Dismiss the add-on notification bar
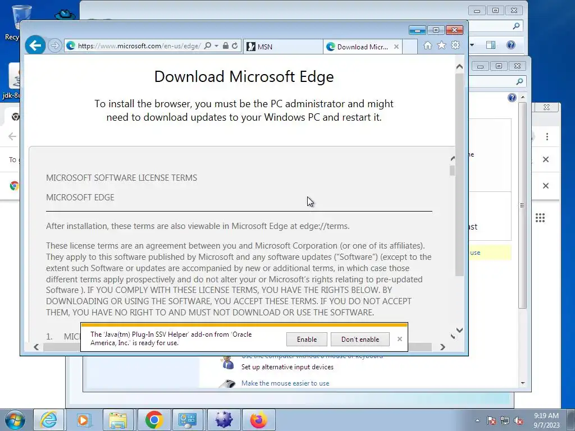This screenshot has height=431, width=575. [x=400, y=339]
